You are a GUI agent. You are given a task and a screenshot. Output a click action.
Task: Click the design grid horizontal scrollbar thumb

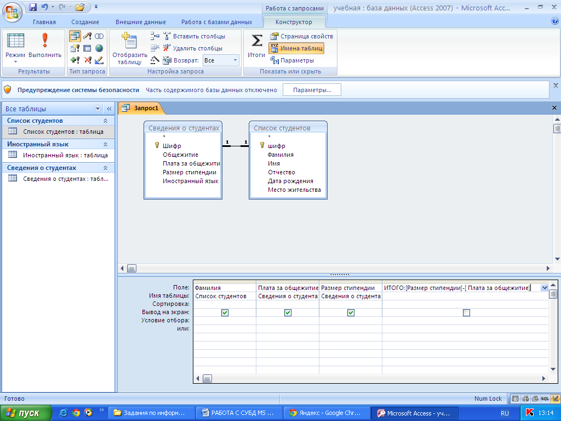point(207,378)
